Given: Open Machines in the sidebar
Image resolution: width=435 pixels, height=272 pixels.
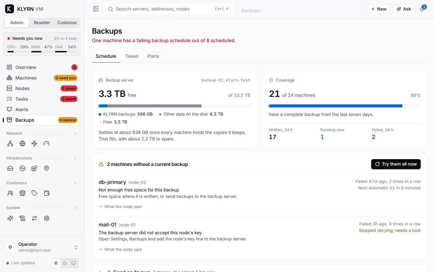Looking at the screenshot, I should point(42,78).
